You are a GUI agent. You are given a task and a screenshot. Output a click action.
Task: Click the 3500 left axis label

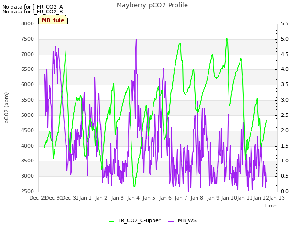click(28, 161)
